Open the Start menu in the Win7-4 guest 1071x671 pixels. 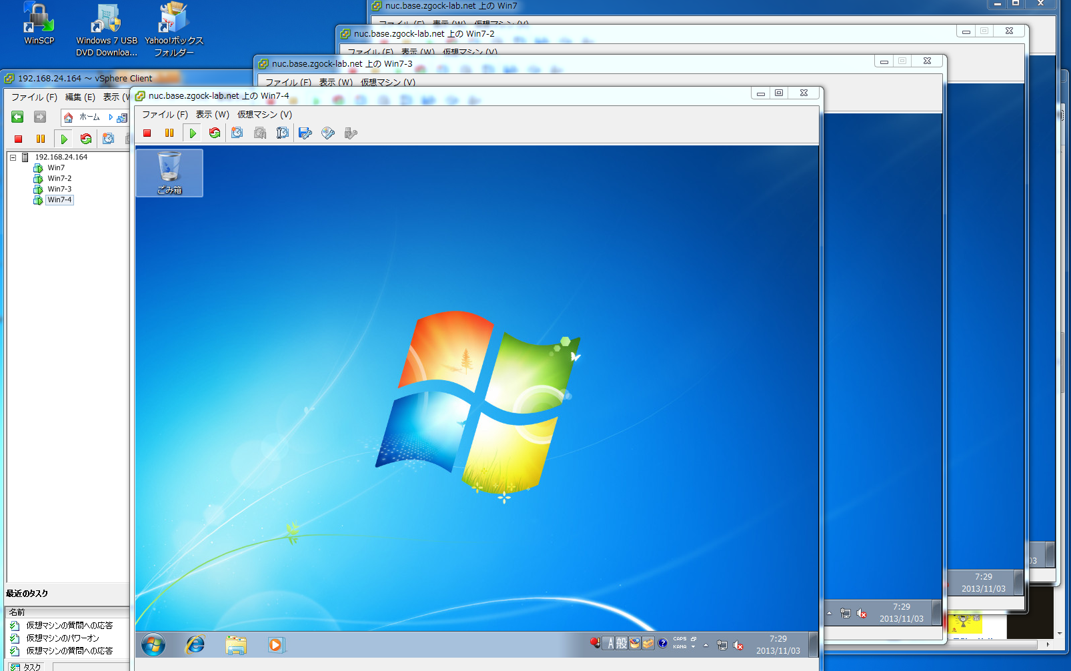pos(153,645)
